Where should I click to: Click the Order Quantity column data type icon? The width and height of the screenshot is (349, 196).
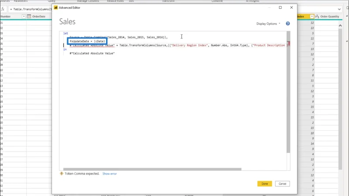coord(317,17)
